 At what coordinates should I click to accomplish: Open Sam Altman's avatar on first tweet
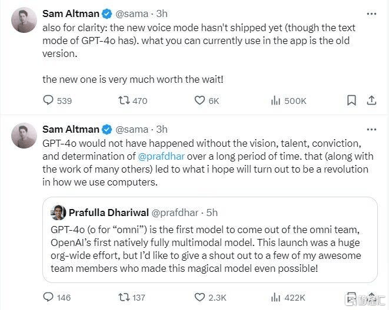(x=24, y=20)
